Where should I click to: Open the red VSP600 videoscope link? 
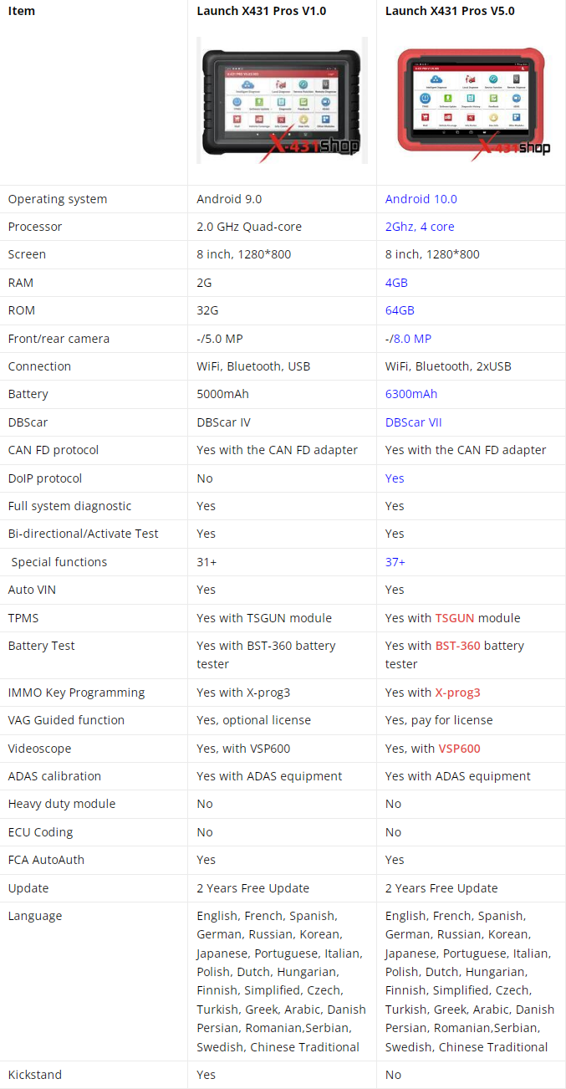[460, 749]
